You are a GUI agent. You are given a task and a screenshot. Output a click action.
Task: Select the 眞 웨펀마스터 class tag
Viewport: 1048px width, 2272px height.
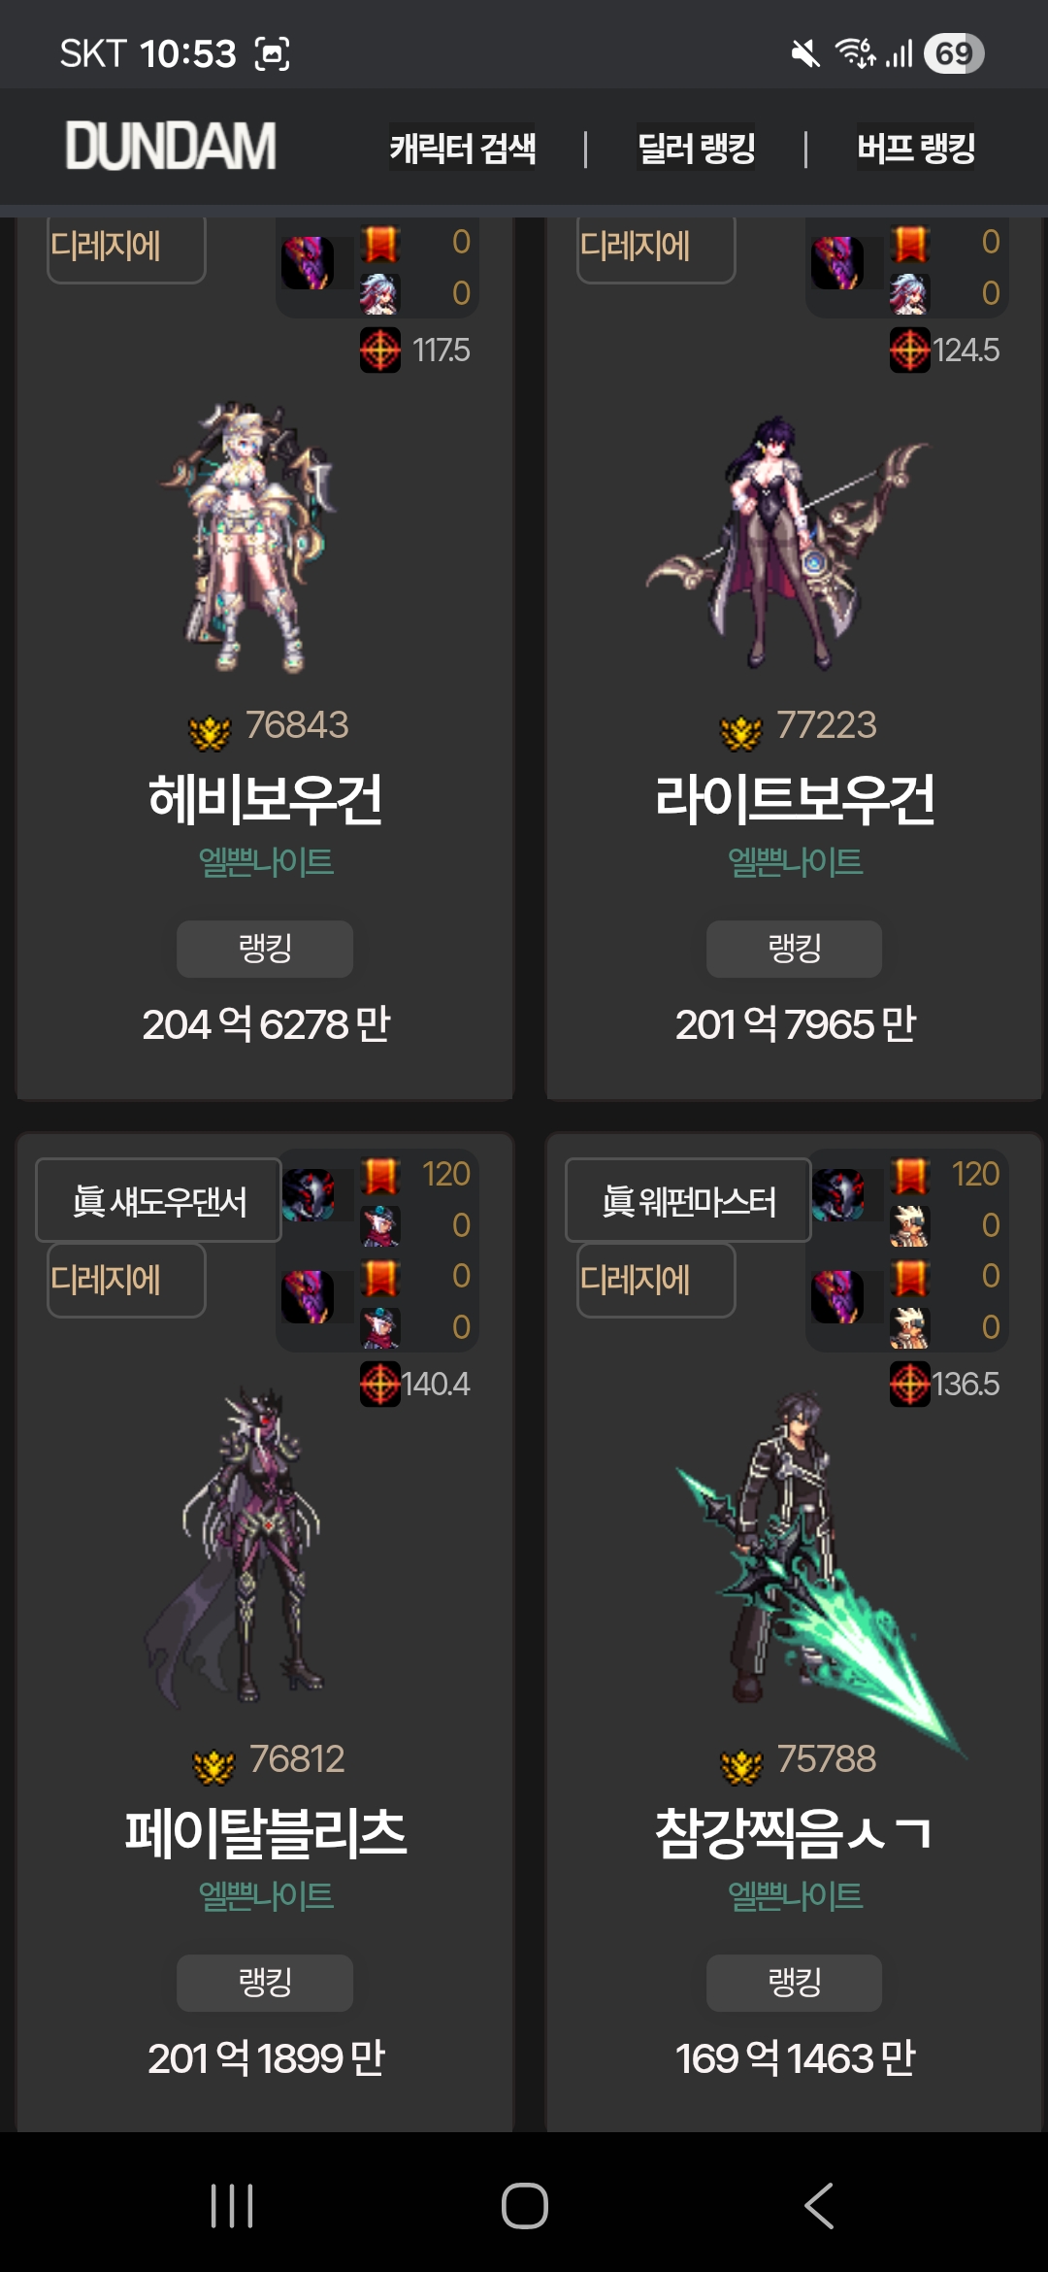point(688,1200)
